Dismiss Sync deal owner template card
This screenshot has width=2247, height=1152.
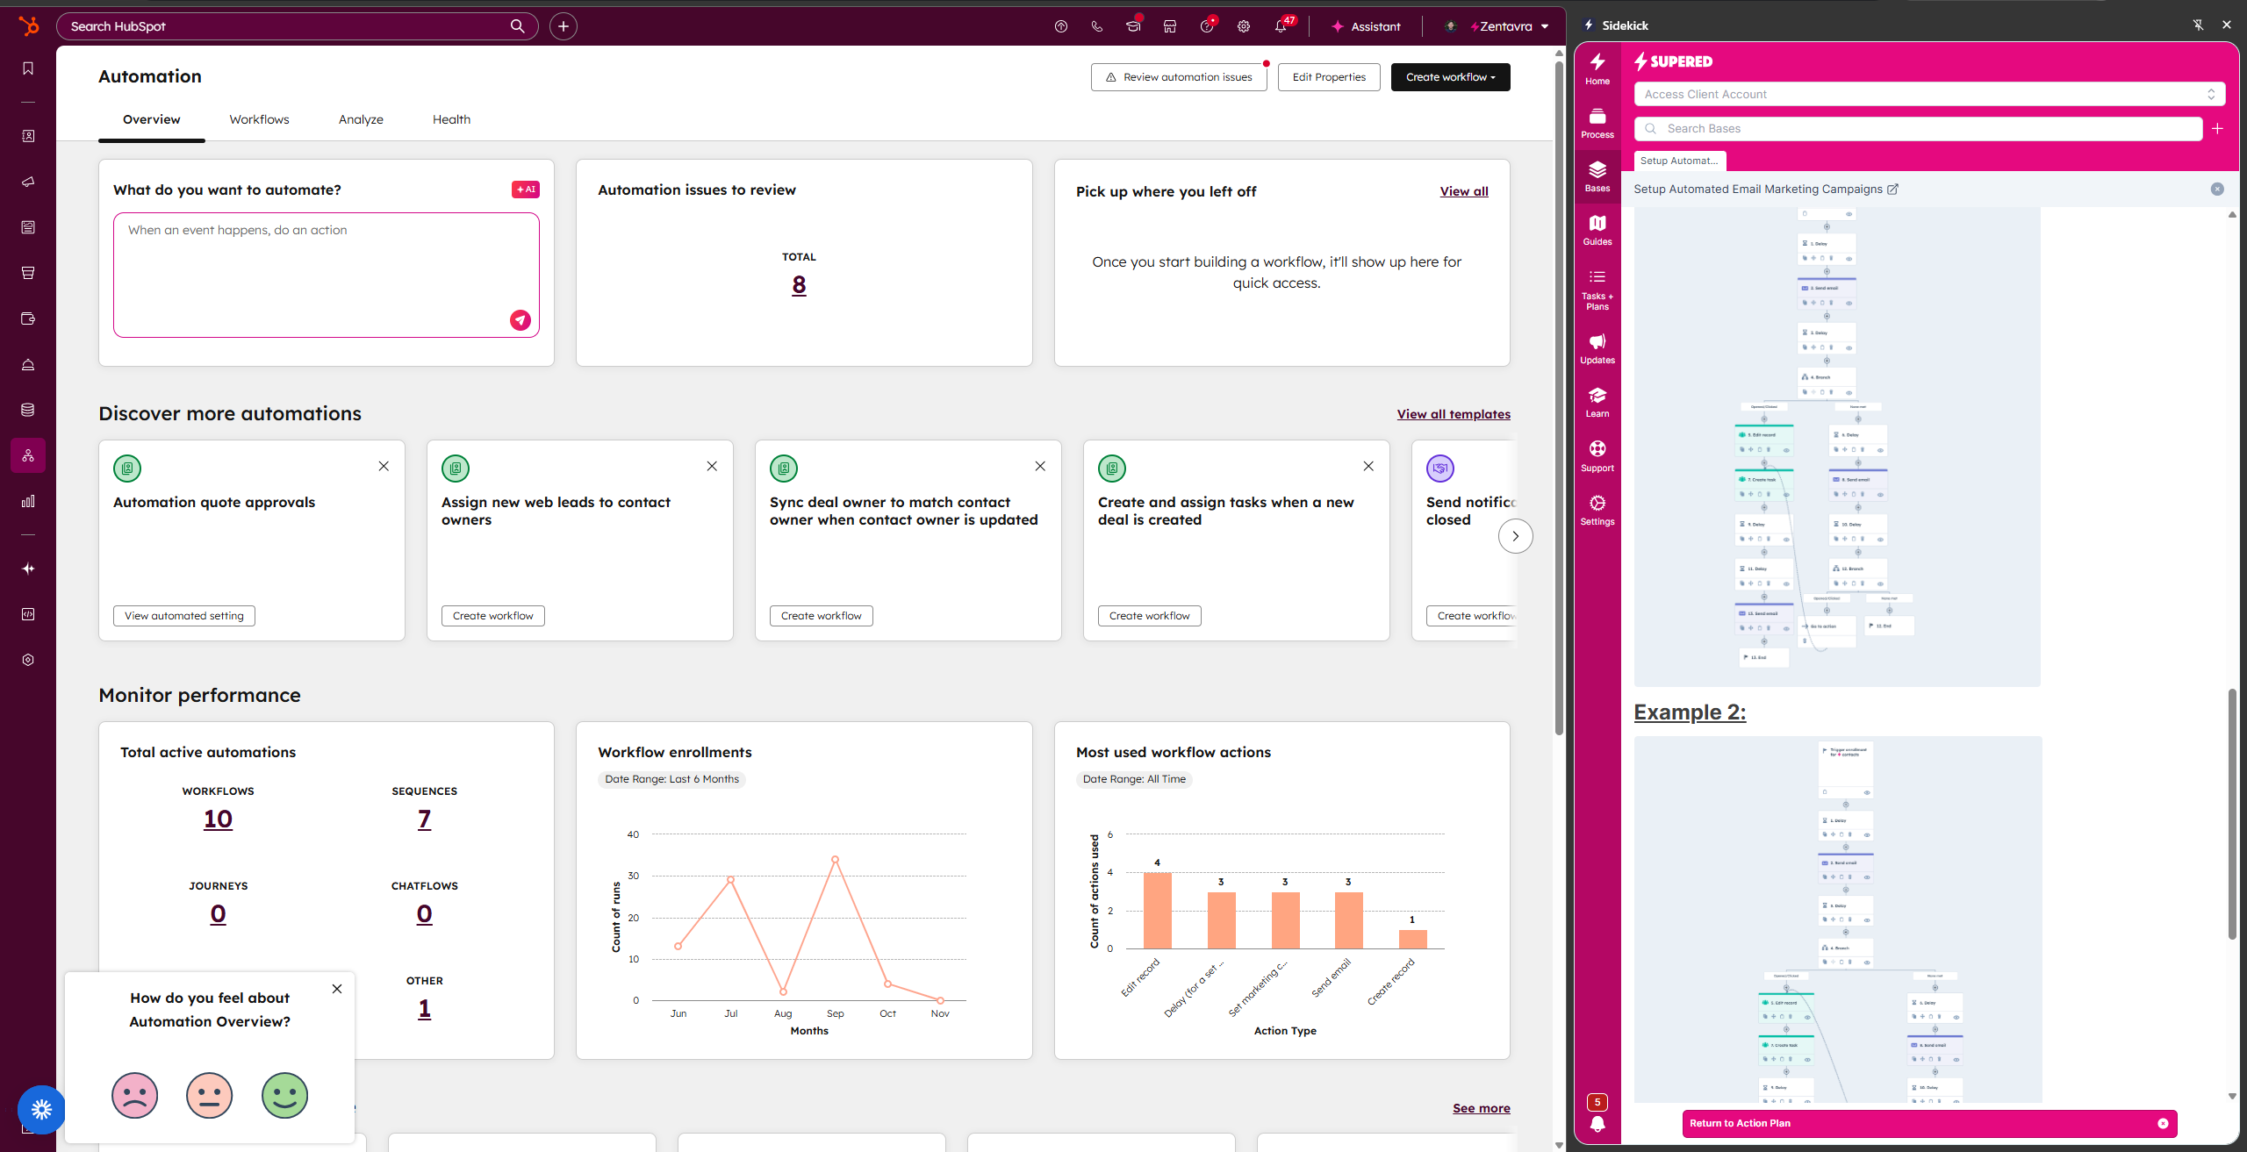pos(1040,466)
